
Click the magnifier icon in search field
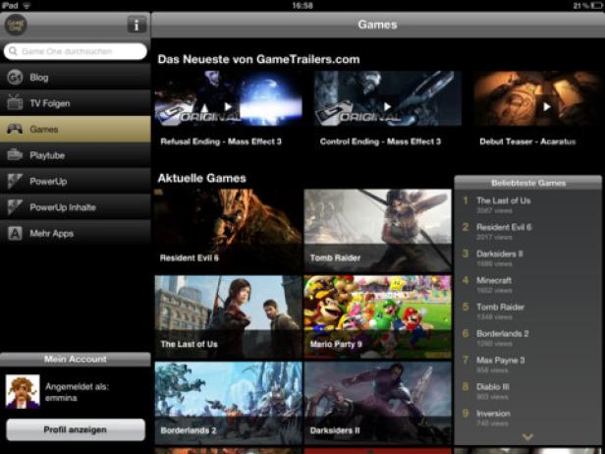13,51
